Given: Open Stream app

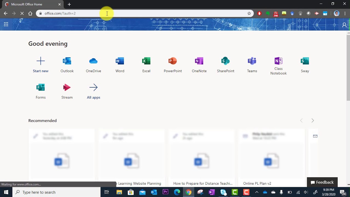Looking at the screenshot, I should (67, 91).
